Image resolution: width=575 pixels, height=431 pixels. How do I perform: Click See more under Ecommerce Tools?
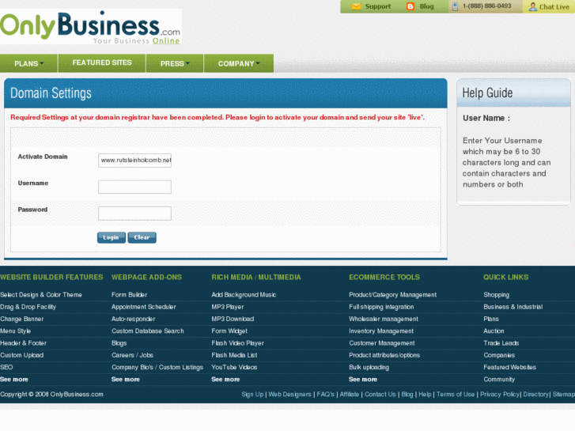pyautogui.click(x=363, y=380)
